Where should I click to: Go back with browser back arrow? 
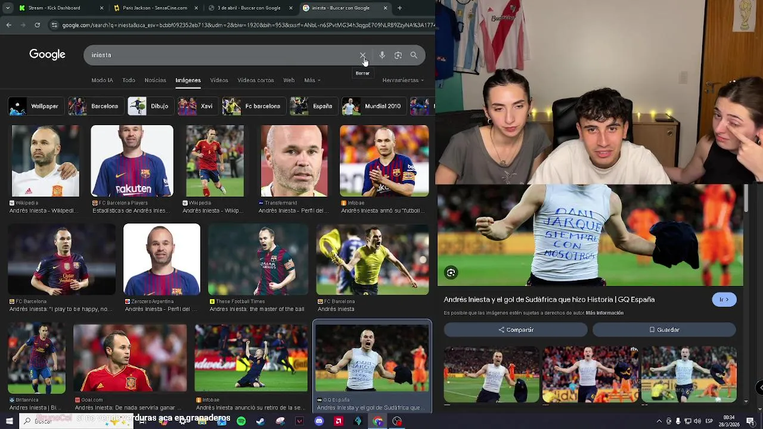point(9,25)
